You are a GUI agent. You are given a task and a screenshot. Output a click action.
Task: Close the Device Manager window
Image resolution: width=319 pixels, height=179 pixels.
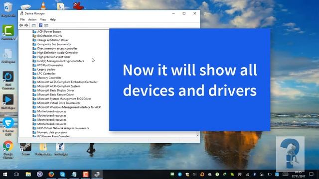click(195, 13)
